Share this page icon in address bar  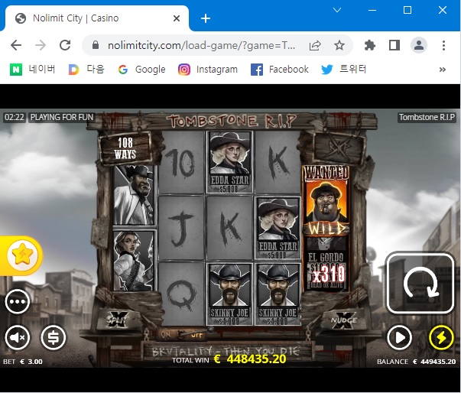pos(315,45)
